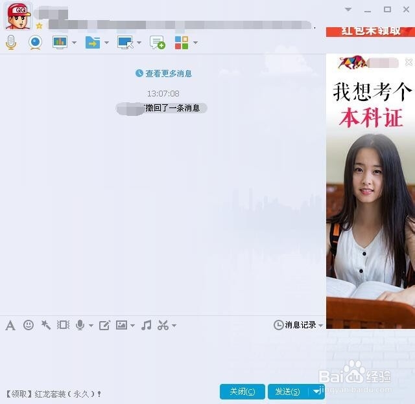Open the send options arrow beside 发送
This screenshot has height=404, width=415.
point(316,392)
